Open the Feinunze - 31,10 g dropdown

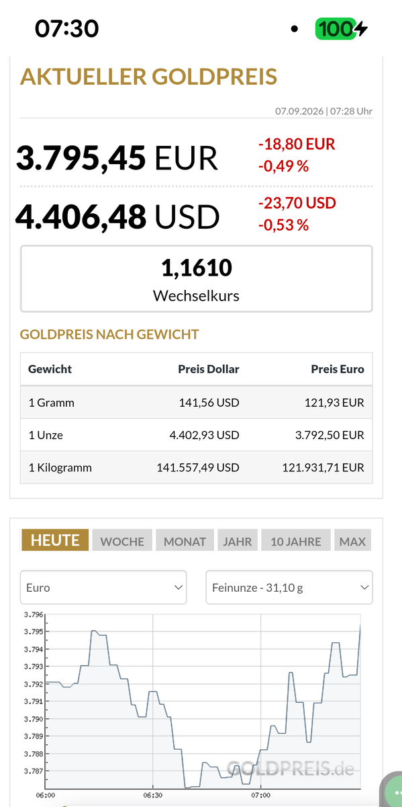tap(289, 587)
